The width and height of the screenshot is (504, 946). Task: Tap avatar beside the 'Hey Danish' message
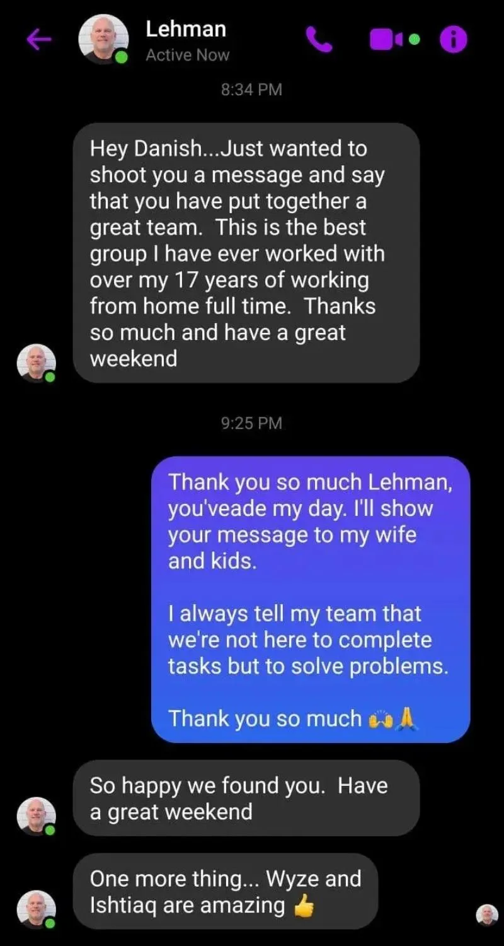click(36, 363)
